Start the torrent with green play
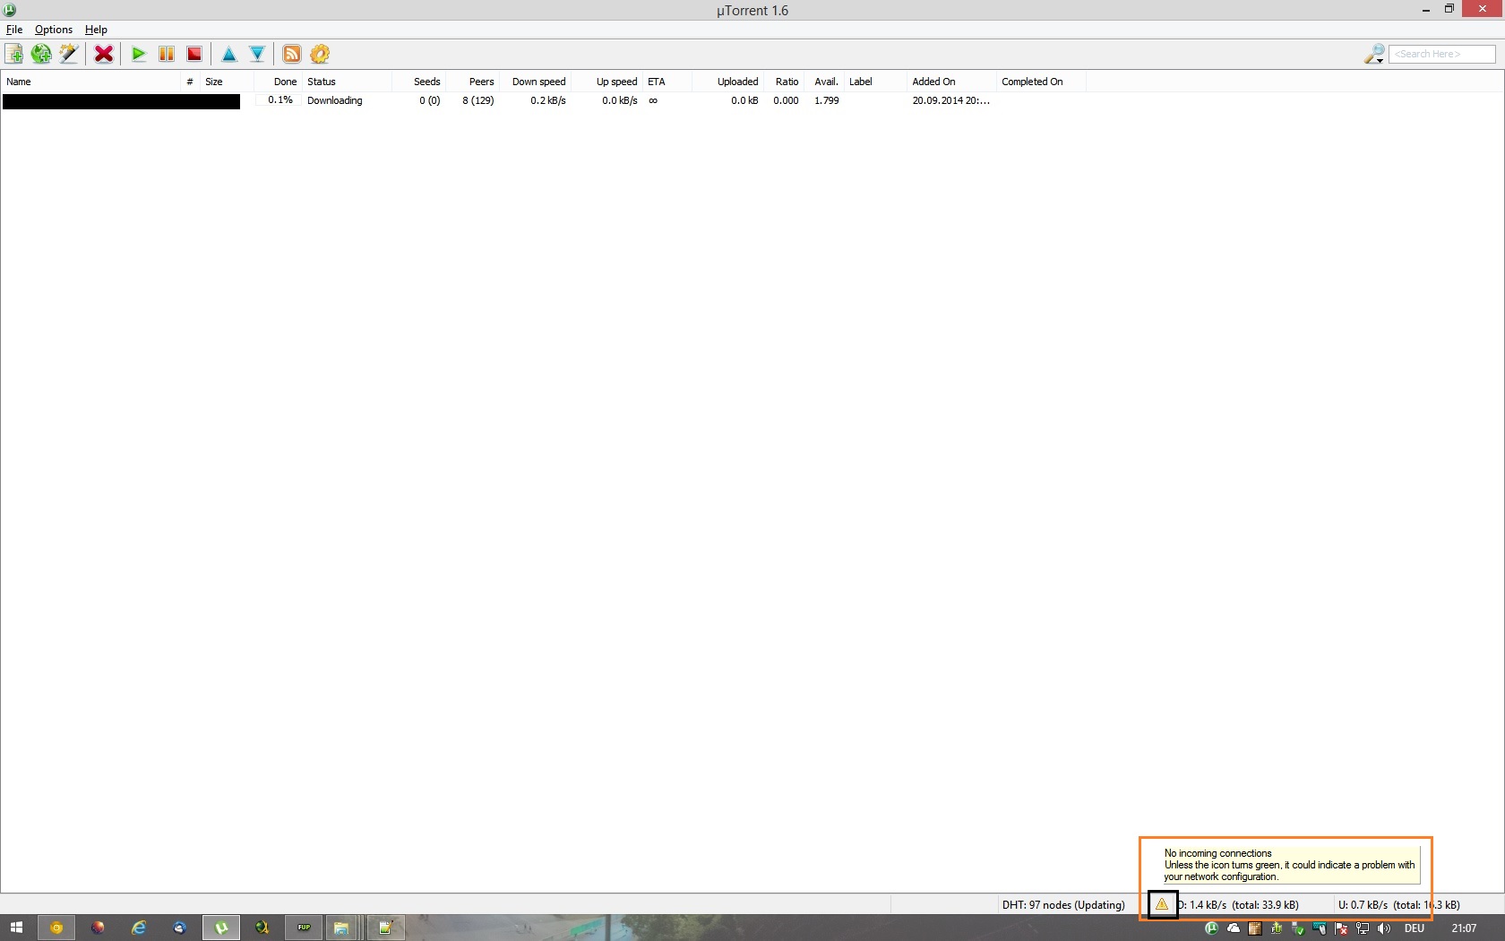 [x=138, y=54]
